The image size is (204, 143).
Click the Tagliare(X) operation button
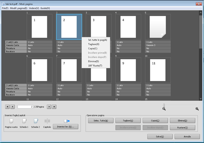tap(128, 120)
